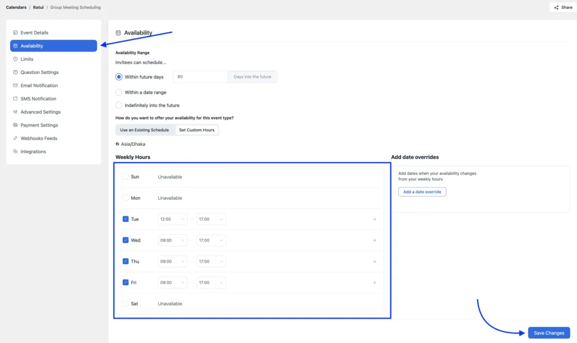This screenshot has height=343, width=577.
Task: Select the Limits clock icon in sidebar
Action: pos(16,59)
